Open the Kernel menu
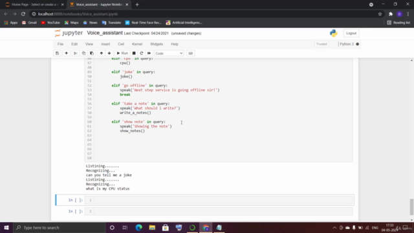This screenshot has height=233, width=414. [137, 44]
